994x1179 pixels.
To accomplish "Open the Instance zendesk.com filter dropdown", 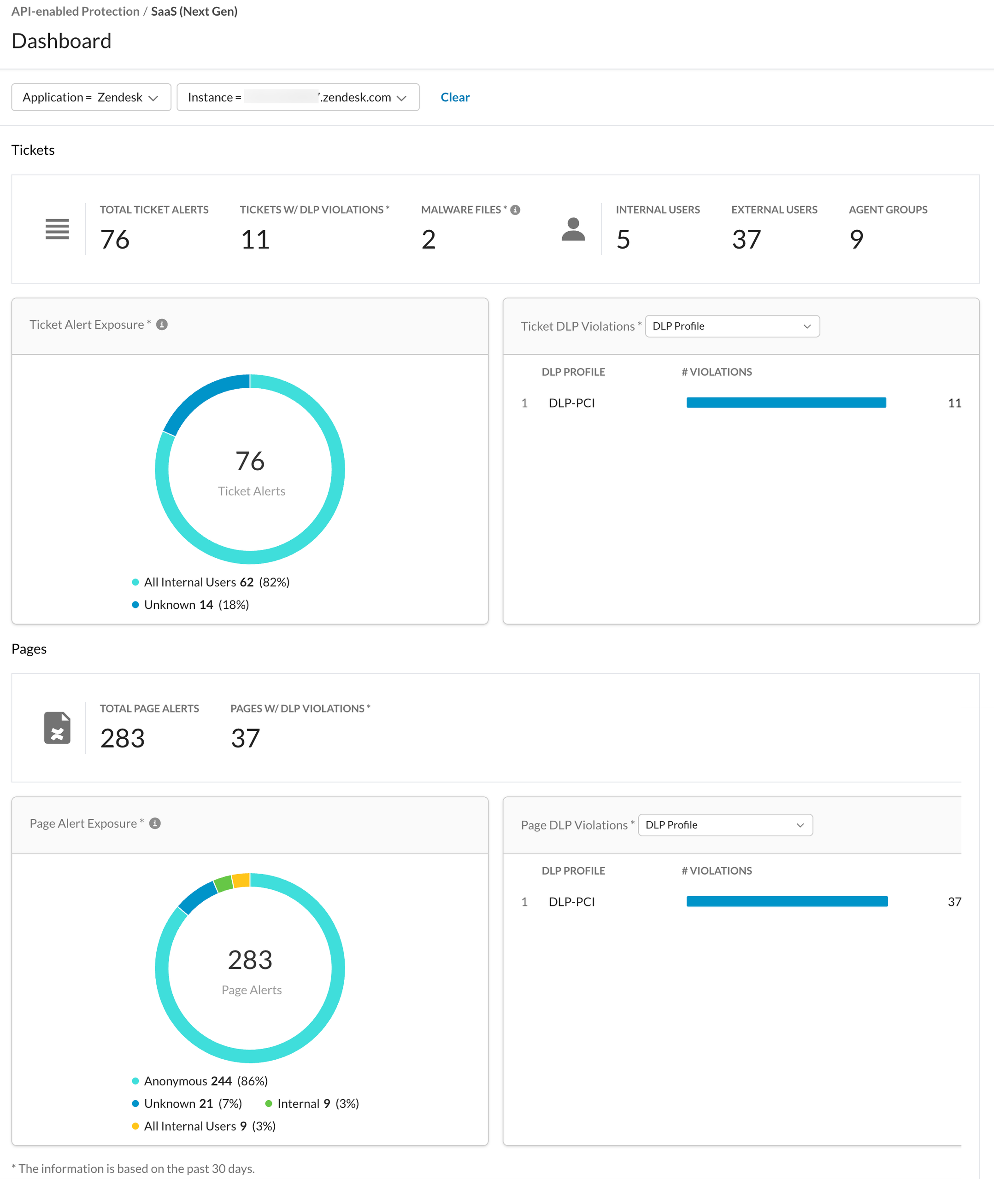I will [298, 97].
